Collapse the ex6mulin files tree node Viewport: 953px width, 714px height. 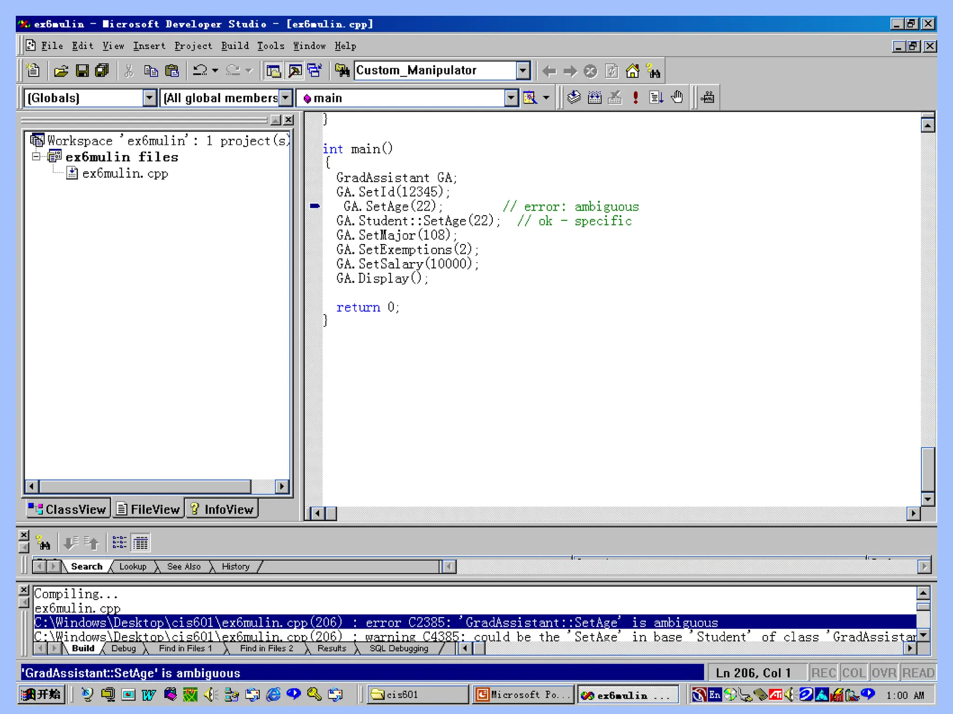(x=36, y=156)
